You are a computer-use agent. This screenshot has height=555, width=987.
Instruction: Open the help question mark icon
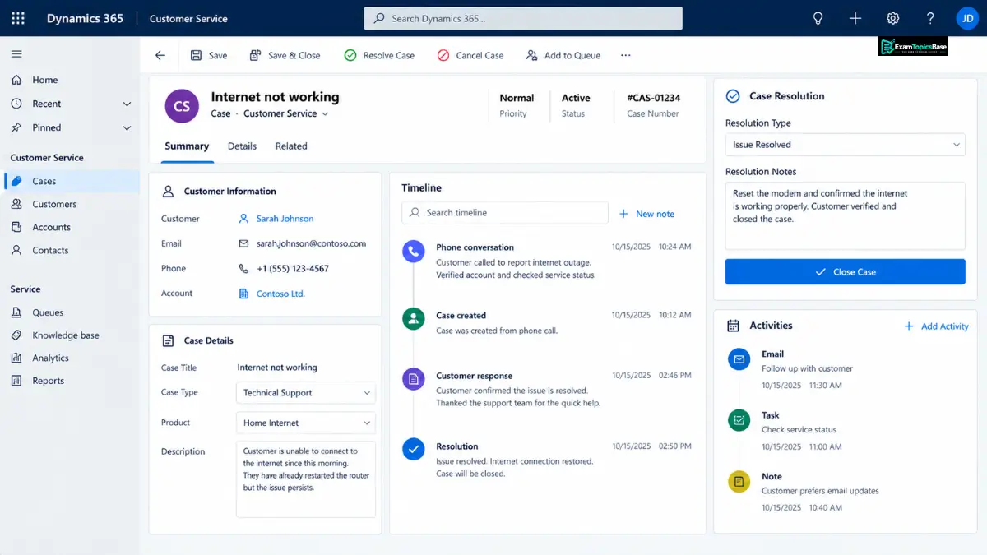(x=930, y=18)
